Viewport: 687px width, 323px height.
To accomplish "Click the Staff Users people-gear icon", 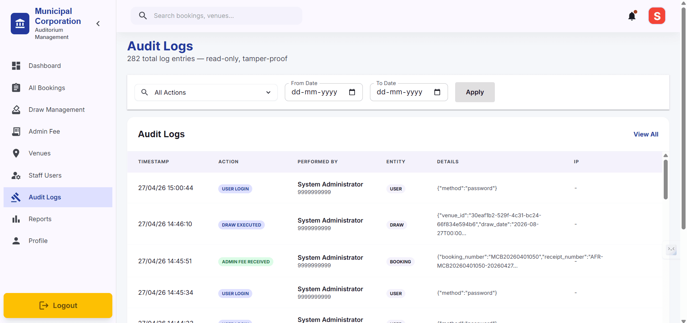I will [16, 175].
